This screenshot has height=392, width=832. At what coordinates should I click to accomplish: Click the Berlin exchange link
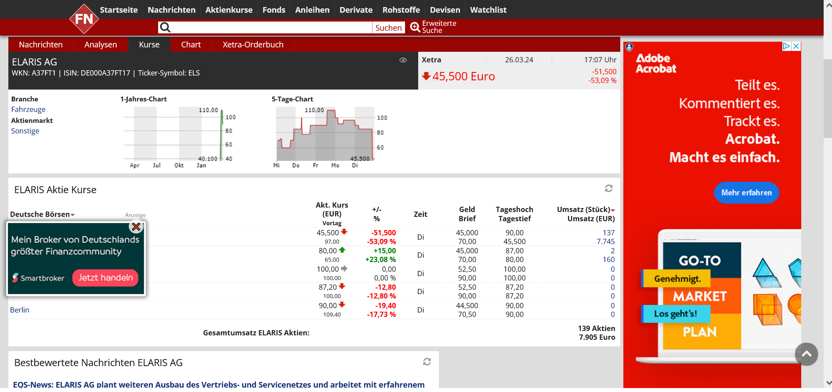20,310
